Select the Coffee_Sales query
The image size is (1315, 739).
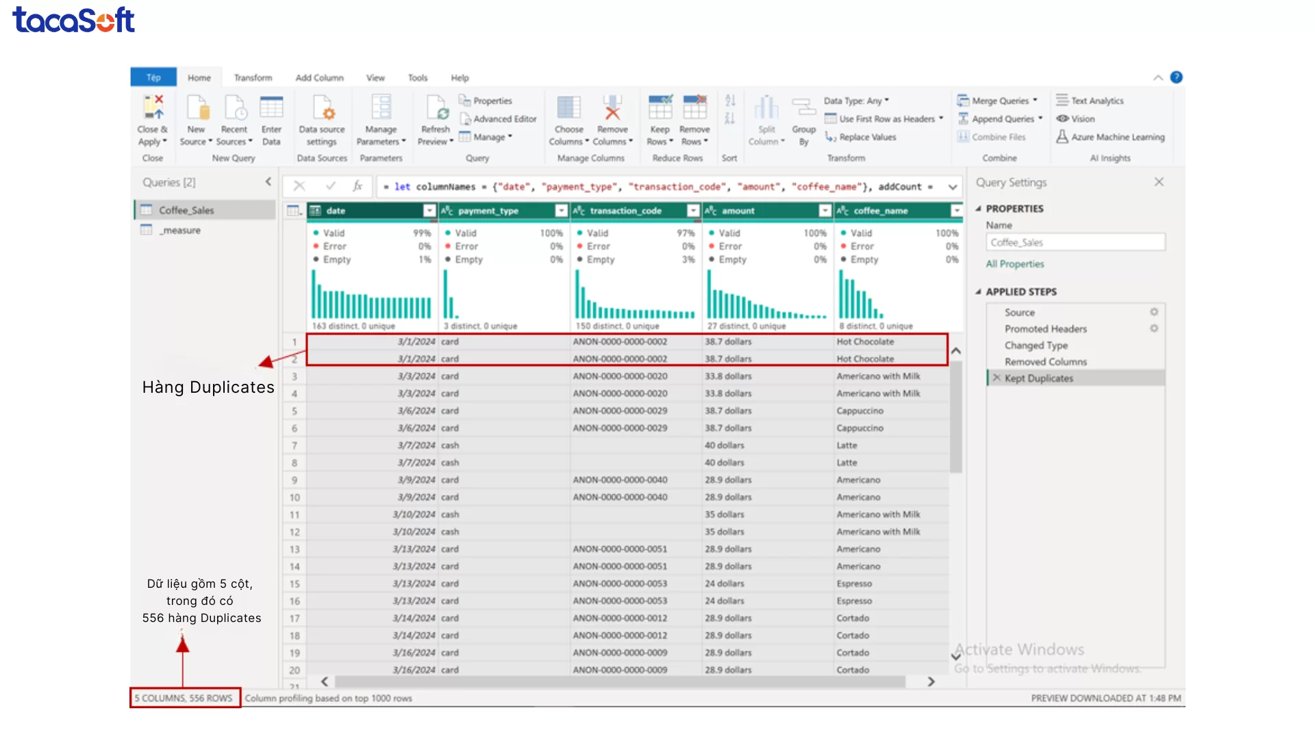(205, 210)
